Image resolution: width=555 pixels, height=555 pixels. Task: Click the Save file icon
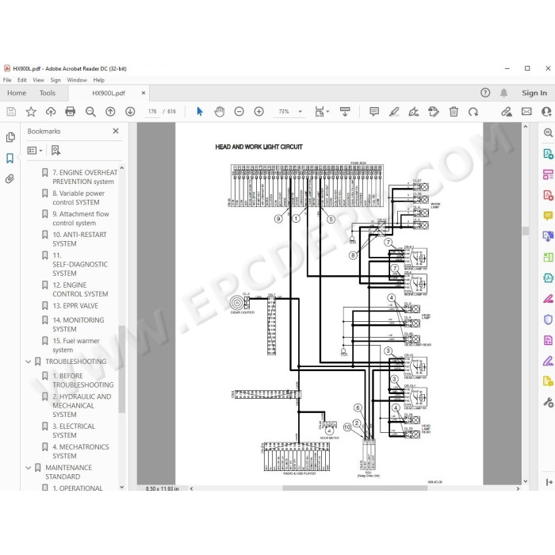[11, 112]
